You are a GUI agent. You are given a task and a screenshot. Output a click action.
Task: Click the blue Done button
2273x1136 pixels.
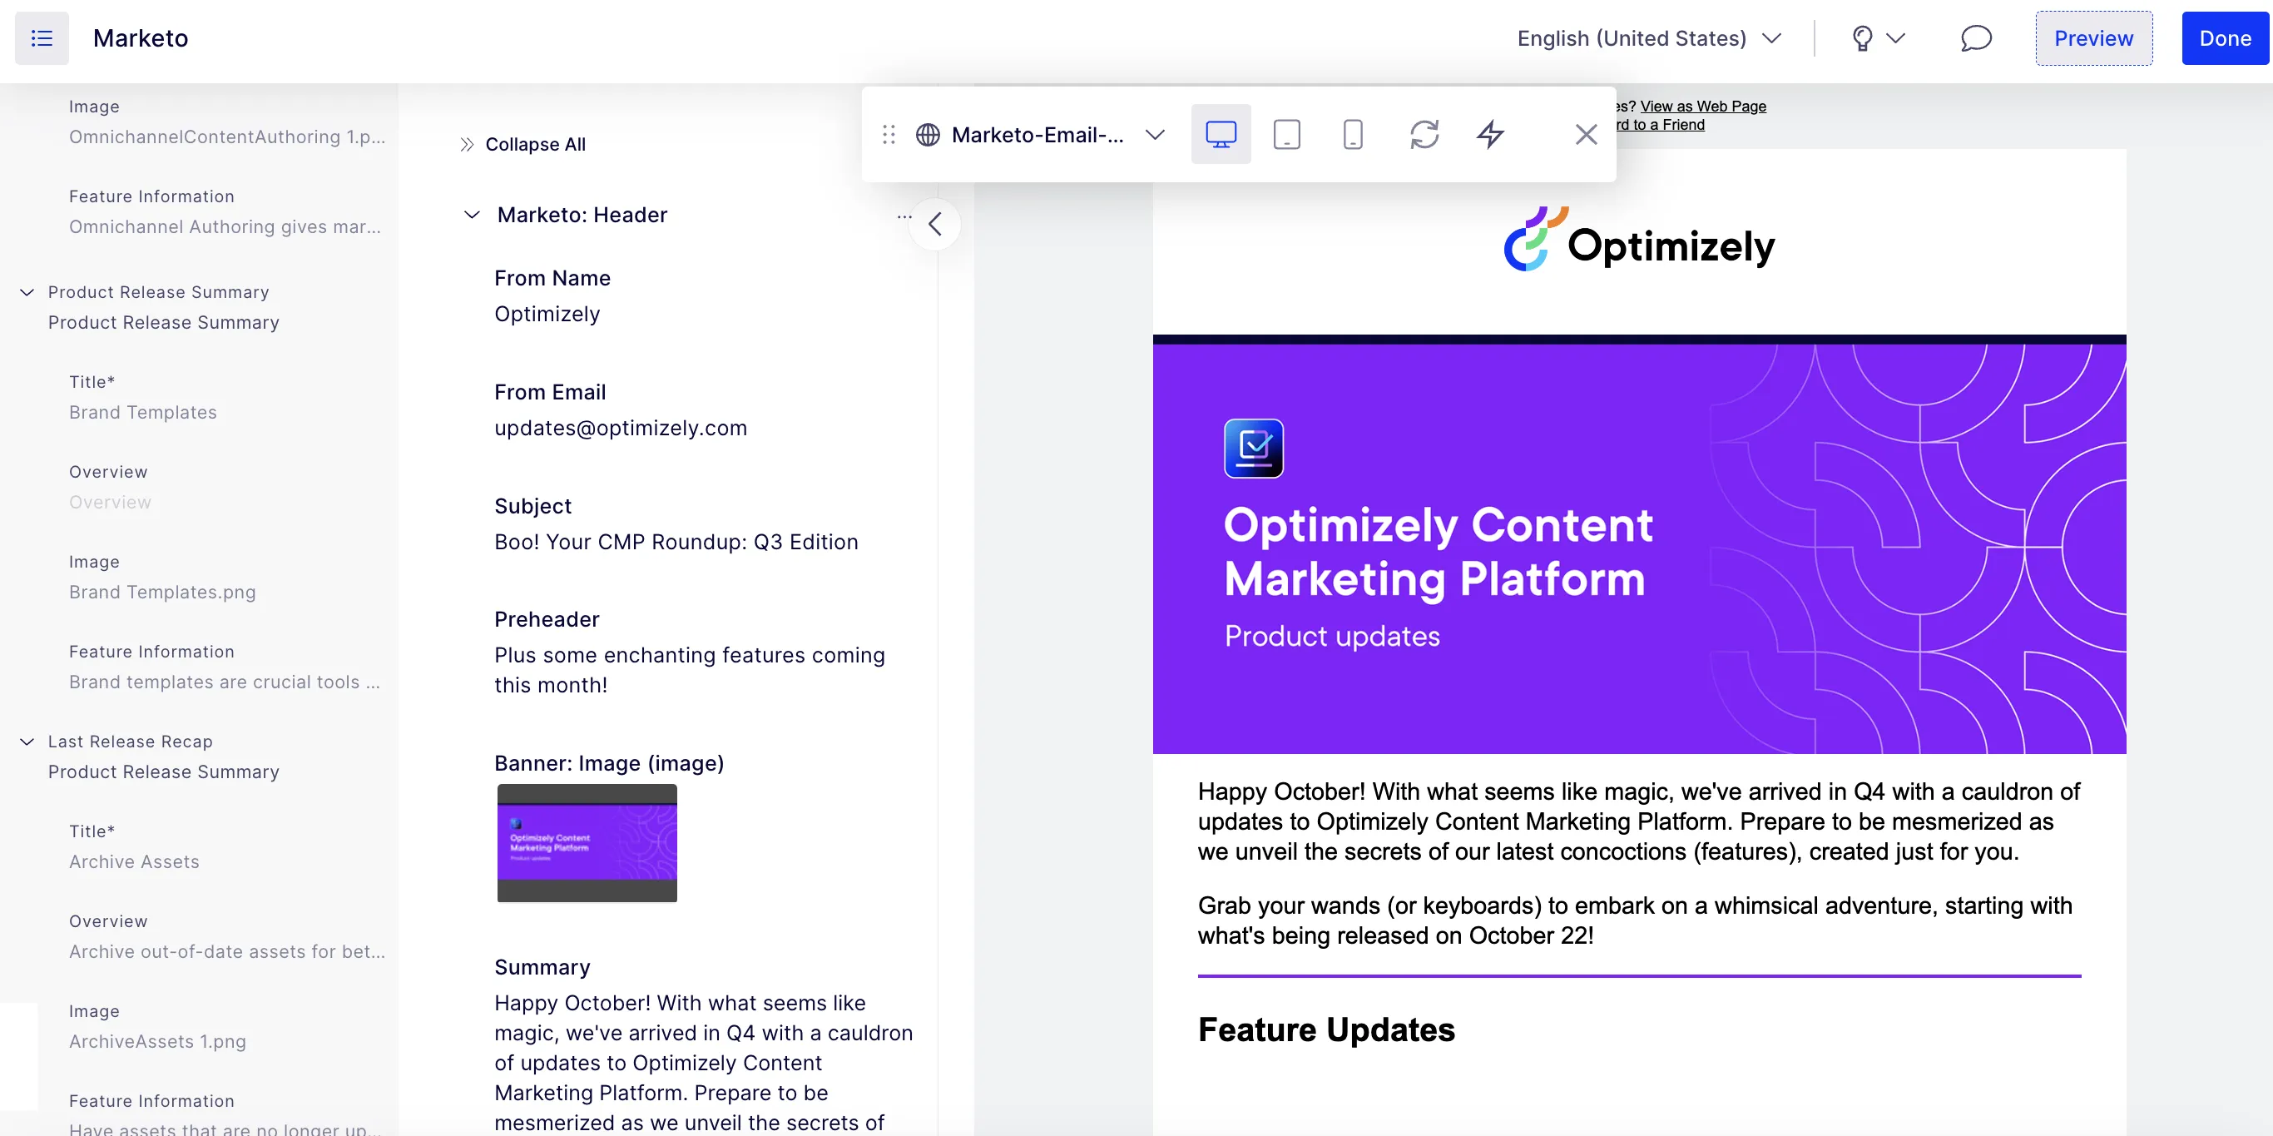[2225, 38]
